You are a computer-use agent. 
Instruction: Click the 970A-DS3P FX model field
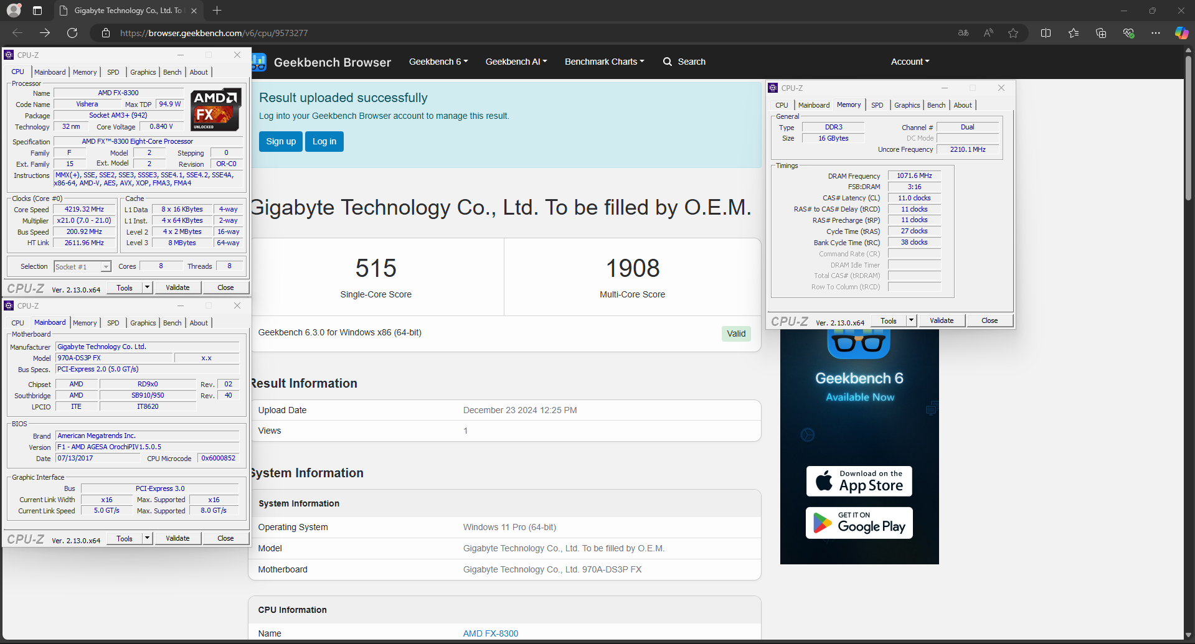click(x=113, y=358)
